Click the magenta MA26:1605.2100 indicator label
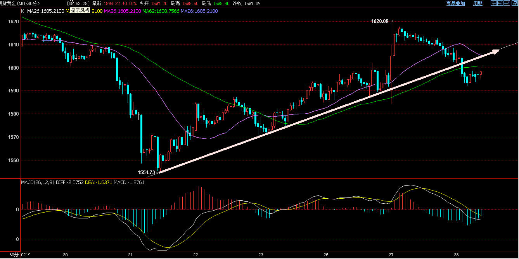Image resolution: width=519 pixels, height=259 pixels. tap(123, 11)
